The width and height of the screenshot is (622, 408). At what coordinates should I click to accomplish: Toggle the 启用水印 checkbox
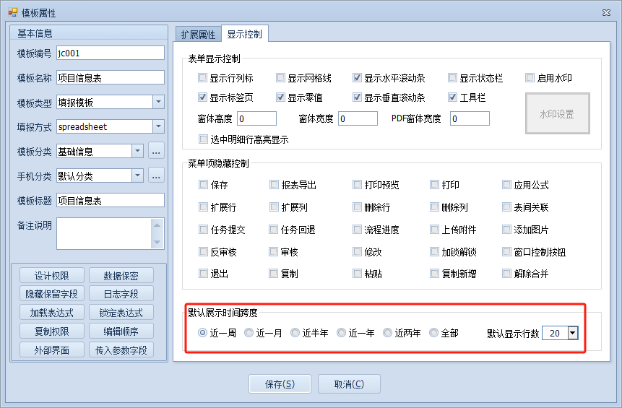tap(530, 78)
